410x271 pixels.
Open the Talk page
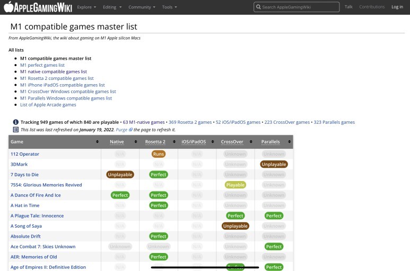pos(348,7)
